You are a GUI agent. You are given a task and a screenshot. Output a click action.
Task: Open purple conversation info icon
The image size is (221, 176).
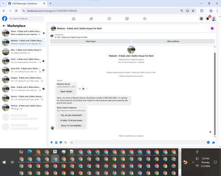(212, 28)
